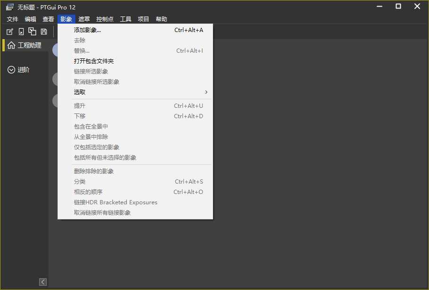Open the 帮助 menu
Screen dimensions: 429x290
point(161,19)
